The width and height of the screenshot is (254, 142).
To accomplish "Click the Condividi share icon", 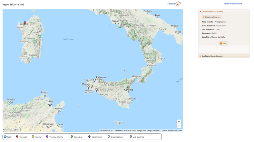I will (x=178, y=4).
